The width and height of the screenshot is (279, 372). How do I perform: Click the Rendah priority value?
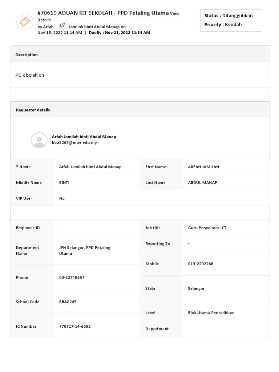coord(233,24)
